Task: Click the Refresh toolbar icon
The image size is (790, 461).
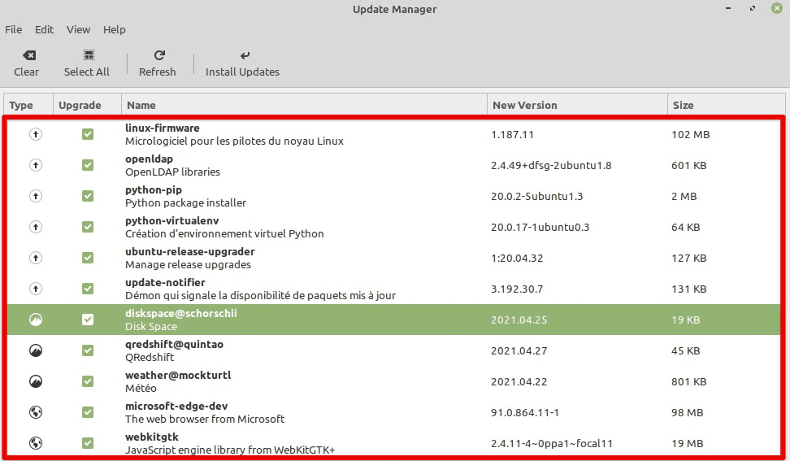Action: click(x=159, y=55)
